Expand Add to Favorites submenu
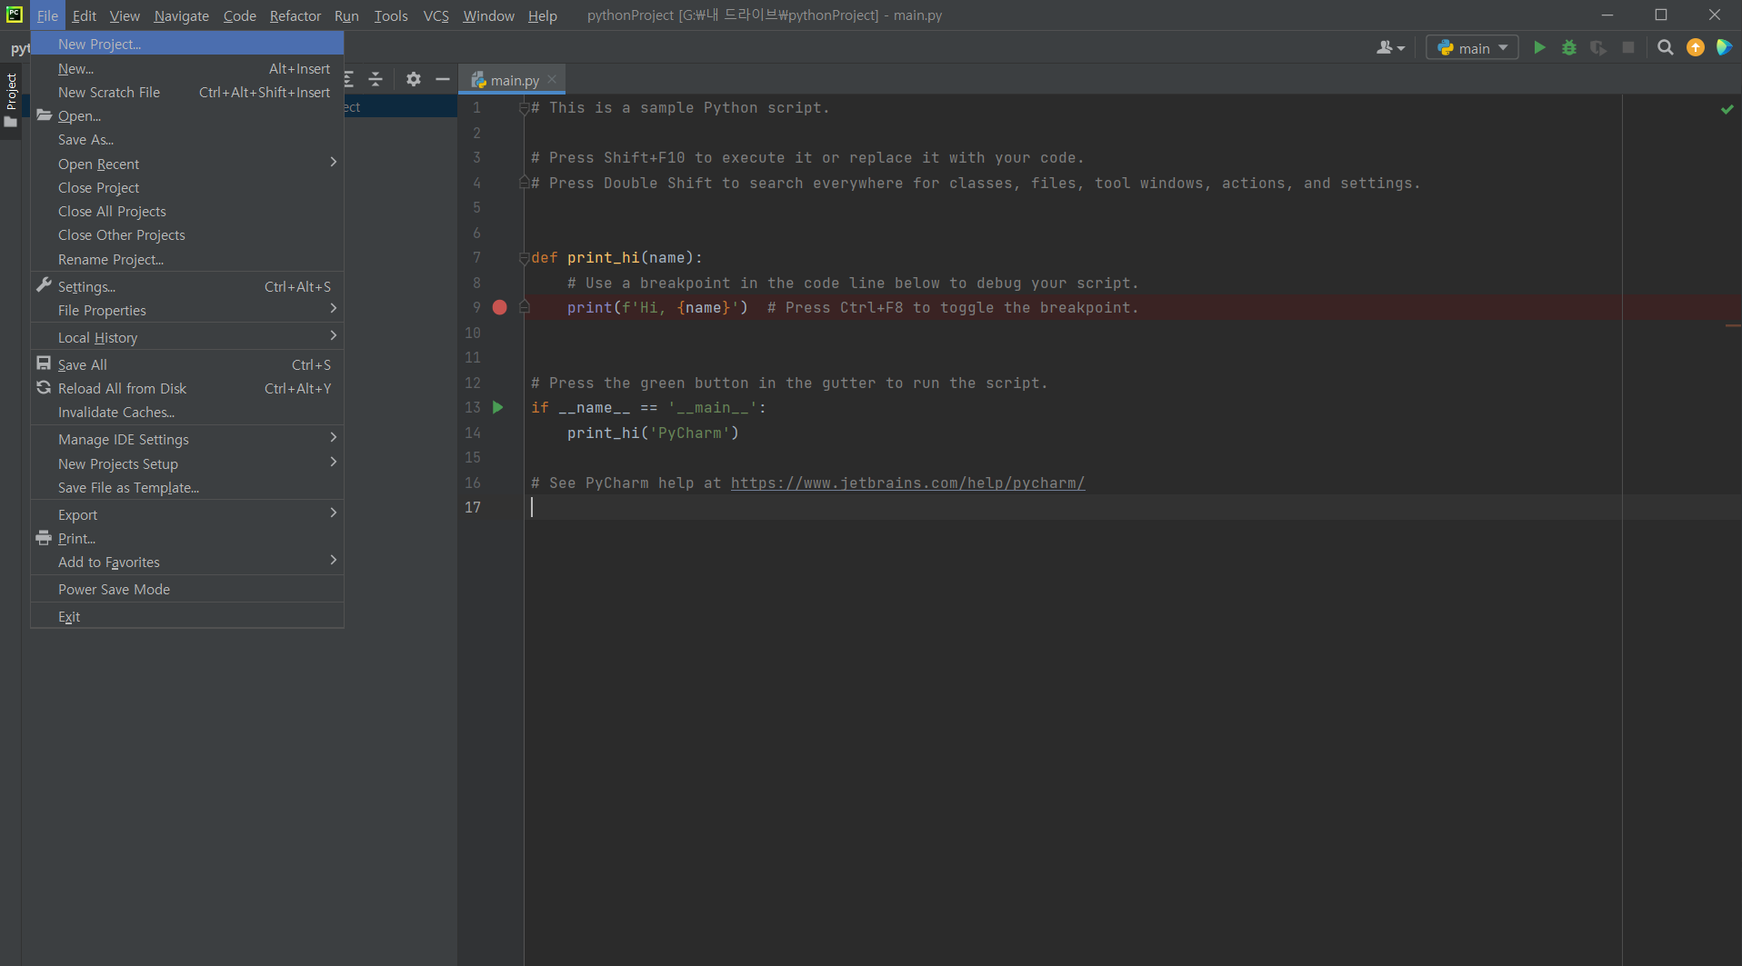This screenshot has height=966, width=1742. pos(187,562)
